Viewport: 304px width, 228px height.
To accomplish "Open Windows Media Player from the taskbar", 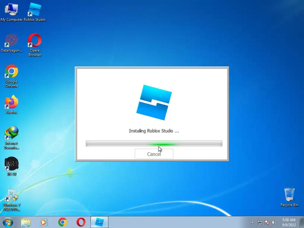I will [x=44, y=222].
